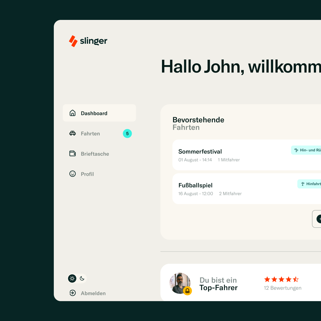Screen dimensions: 321x321
Task: Click the Fahrten badge showing 5
Action: [x=127, y=133]
